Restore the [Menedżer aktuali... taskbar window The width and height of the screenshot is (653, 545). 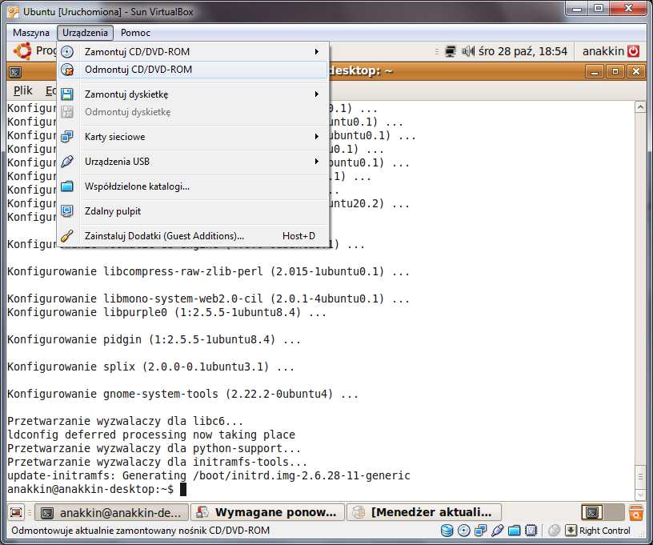424,512
